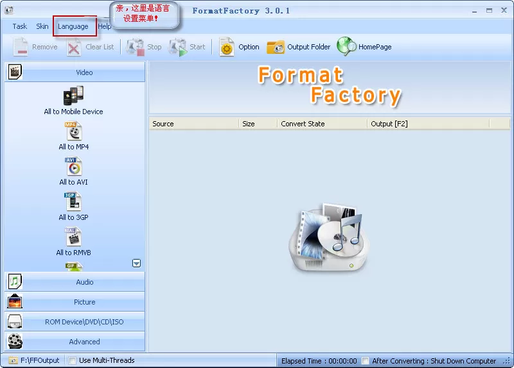514x368 pixels.
Task: Expand the Audio category
Action: tap(75, 281)
